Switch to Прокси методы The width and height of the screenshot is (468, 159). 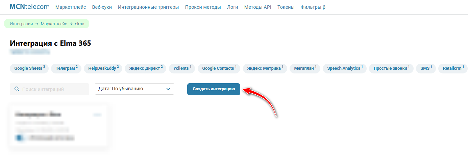click(x=203, y=7)
